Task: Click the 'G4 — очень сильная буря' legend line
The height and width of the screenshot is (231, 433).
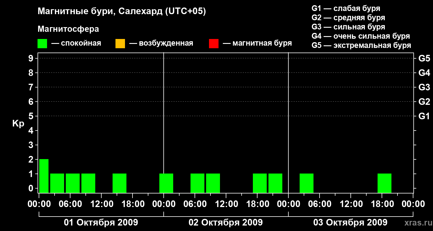Action: (361, 36)
